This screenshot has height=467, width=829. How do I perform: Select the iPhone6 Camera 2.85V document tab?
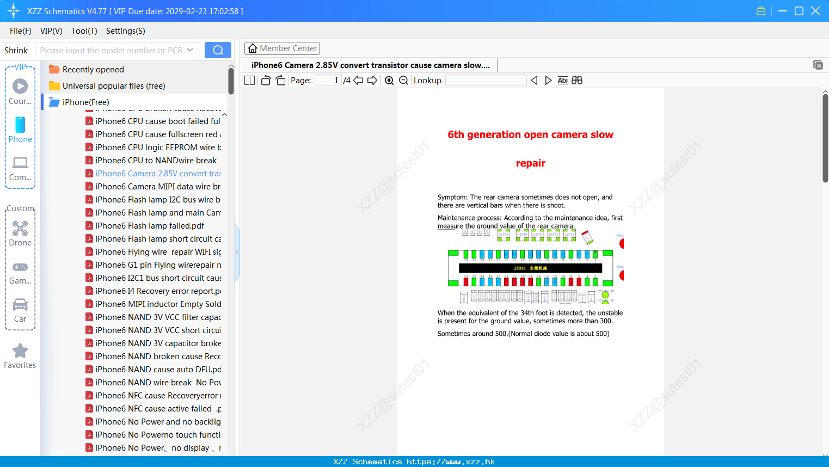[371, 65]
